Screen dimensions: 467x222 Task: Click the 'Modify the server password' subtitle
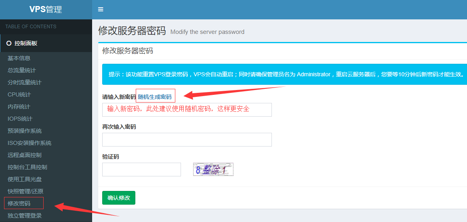coord(207,32)
